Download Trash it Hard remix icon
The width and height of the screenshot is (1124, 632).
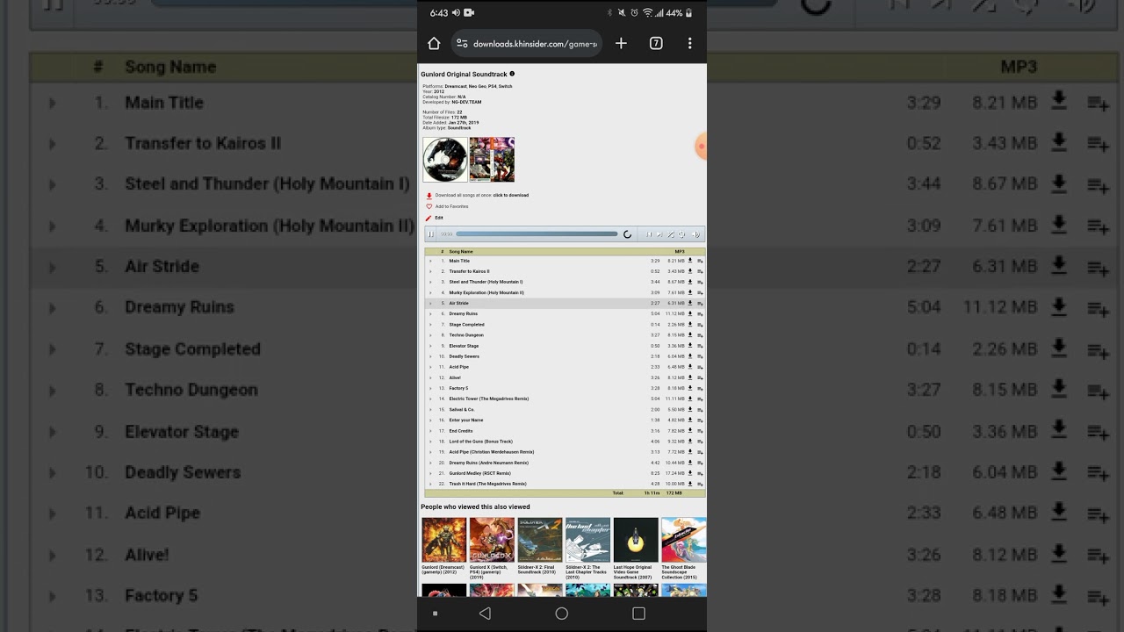[x=690, y=484]
